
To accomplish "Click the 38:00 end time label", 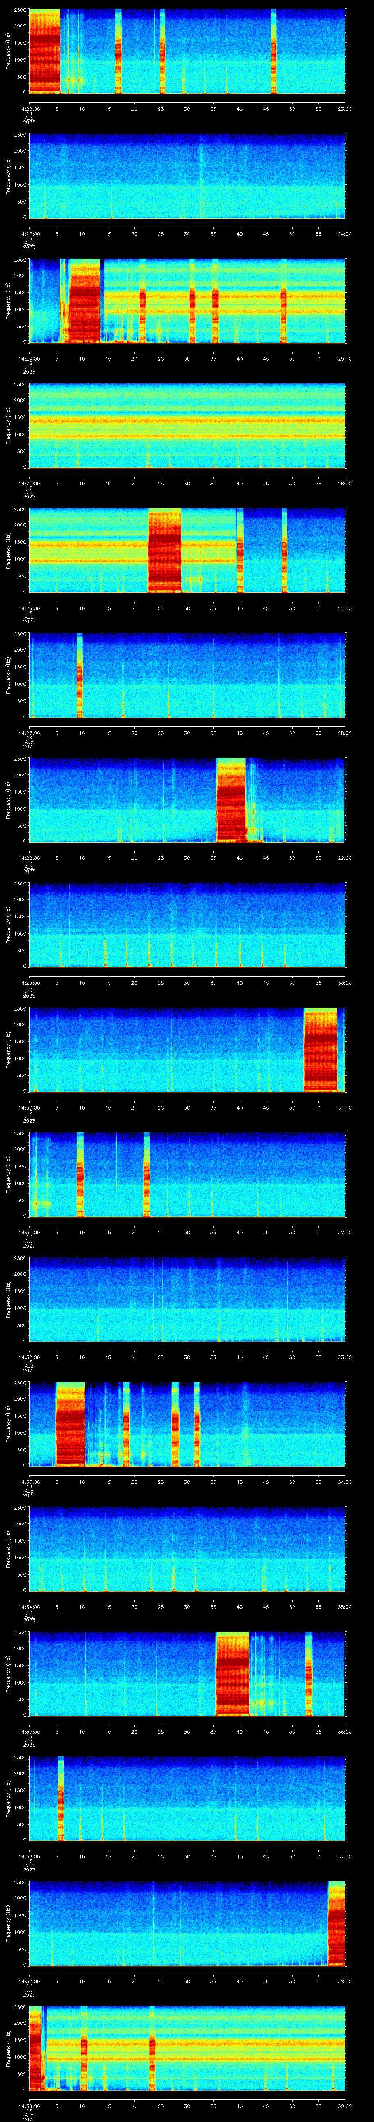I will tap(345, 1980).
